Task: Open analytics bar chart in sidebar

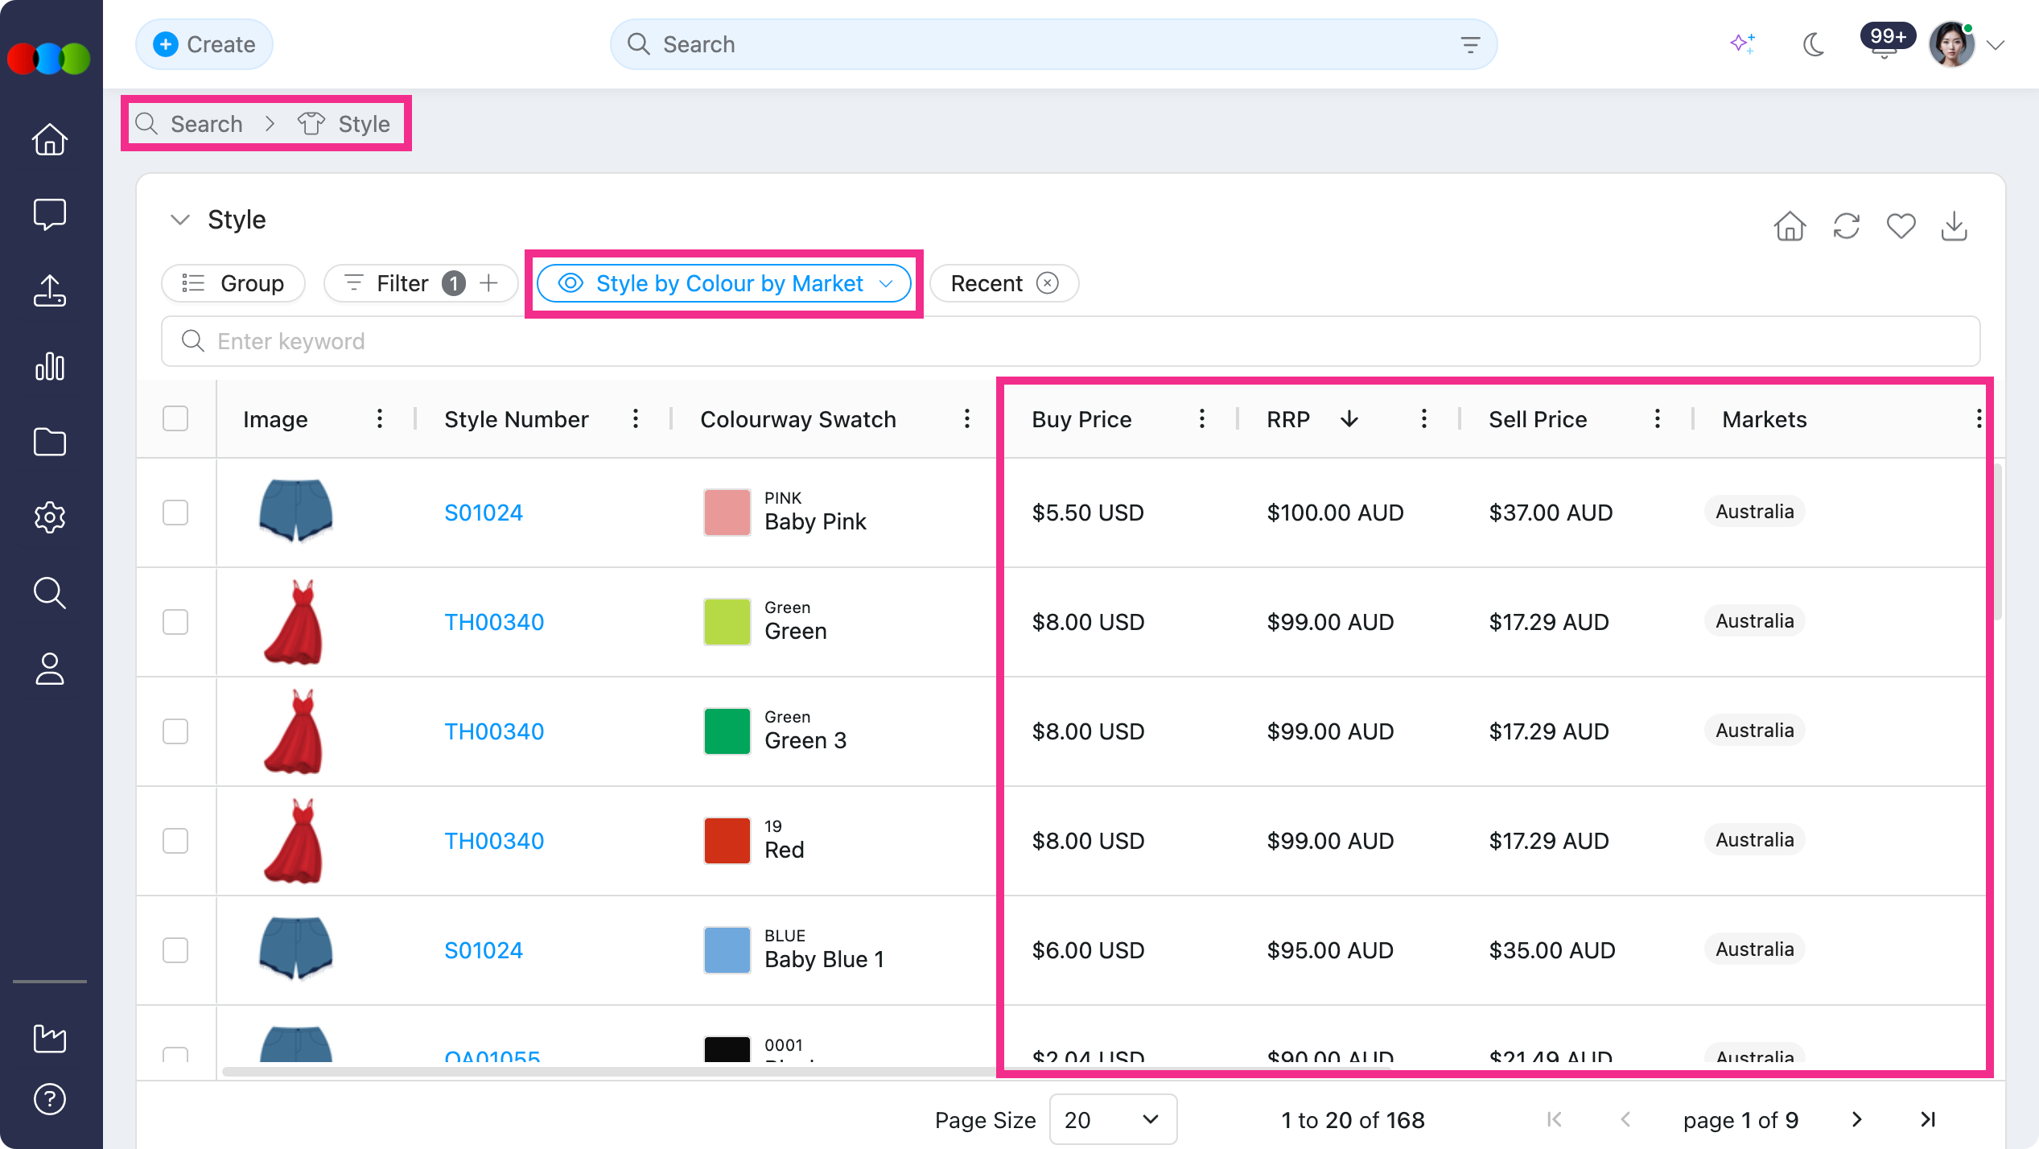Action: click(50, 366)
